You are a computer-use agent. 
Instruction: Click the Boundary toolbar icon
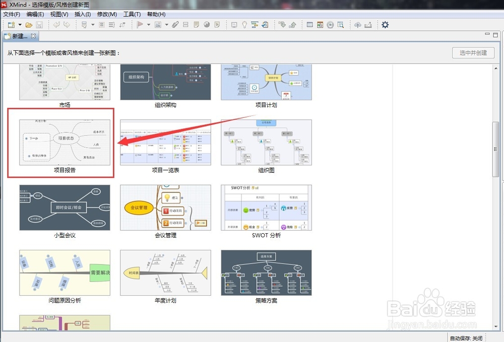(x=102, y=25)
